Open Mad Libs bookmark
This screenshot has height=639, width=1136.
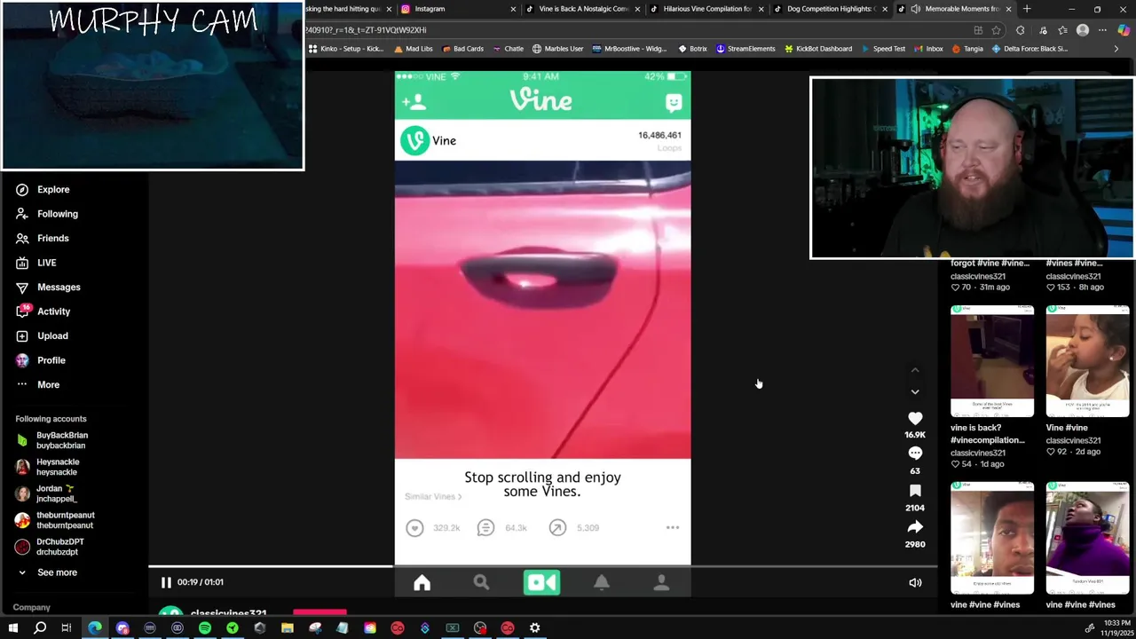tap(413, 49)
